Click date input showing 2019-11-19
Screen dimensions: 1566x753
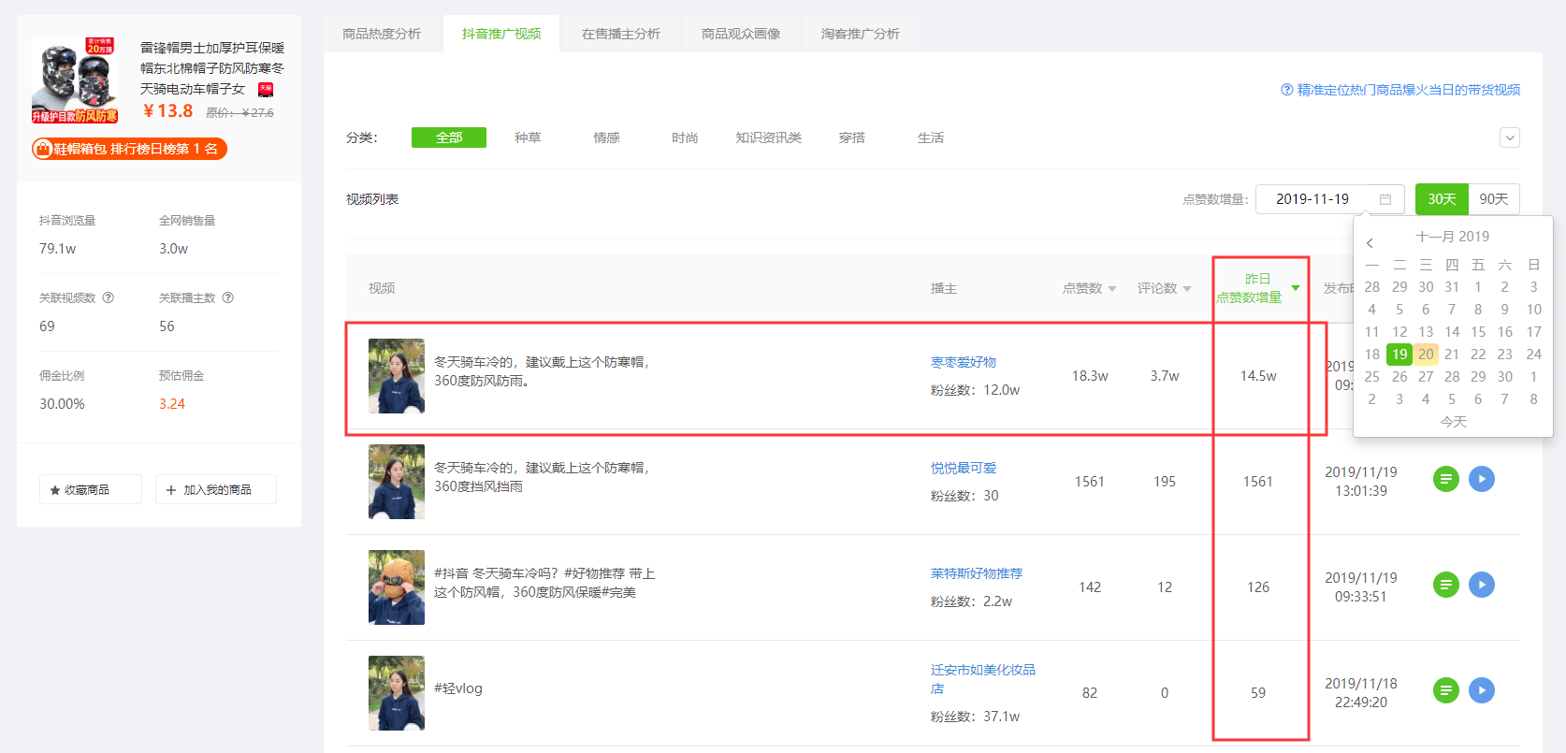point(1329,199)
